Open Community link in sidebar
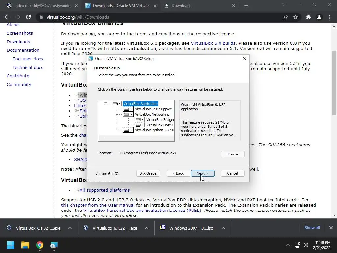Viewport: 337px width, 253px height. 19,85
